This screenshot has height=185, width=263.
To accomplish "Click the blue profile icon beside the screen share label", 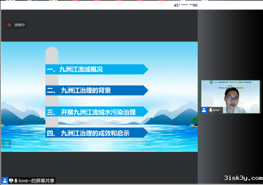I will click(x=4, y=181).
